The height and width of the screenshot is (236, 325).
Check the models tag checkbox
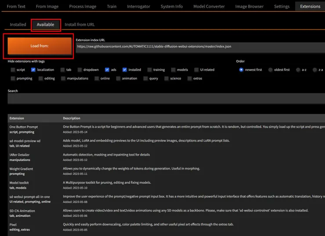click(x=173, y=70)
